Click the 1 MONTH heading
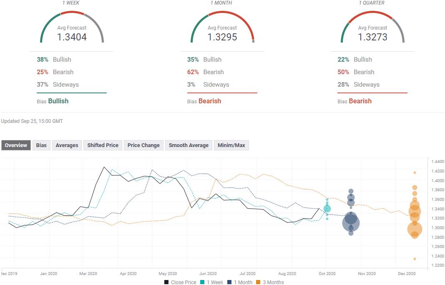 coord(221,3)
